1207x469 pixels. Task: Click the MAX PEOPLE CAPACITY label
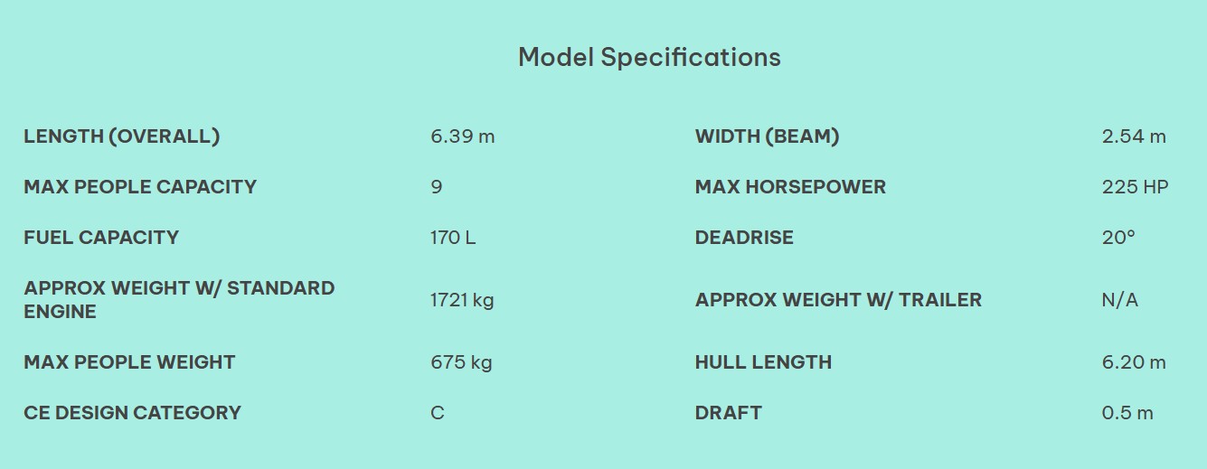(x=140, y=187)
